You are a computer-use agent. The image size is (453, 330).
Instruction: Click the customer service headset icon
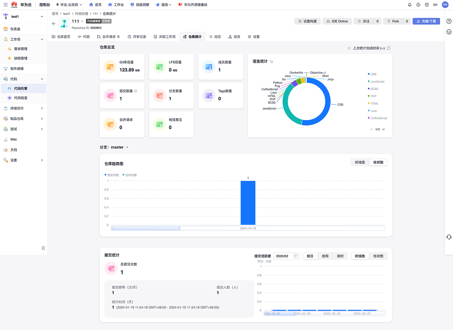(449, 237)
